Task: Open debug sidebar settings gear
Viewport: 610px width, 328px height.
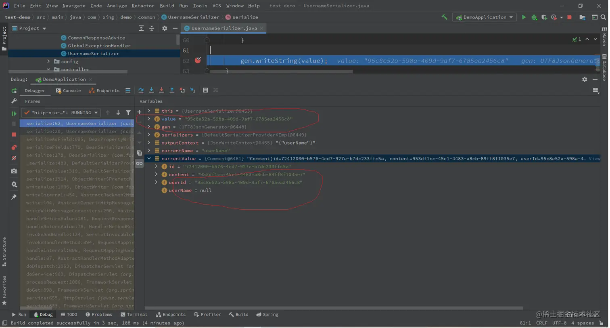Action: 14,184
